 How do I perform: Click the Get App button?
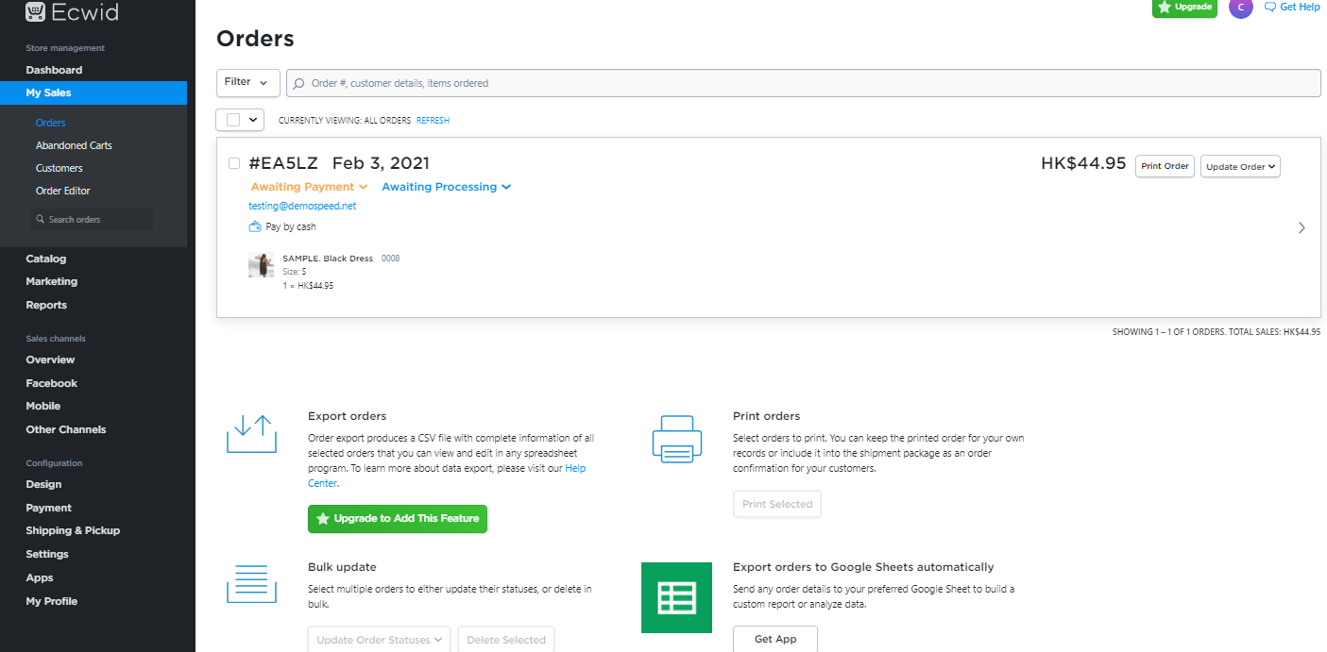click(x=774, y=639)
